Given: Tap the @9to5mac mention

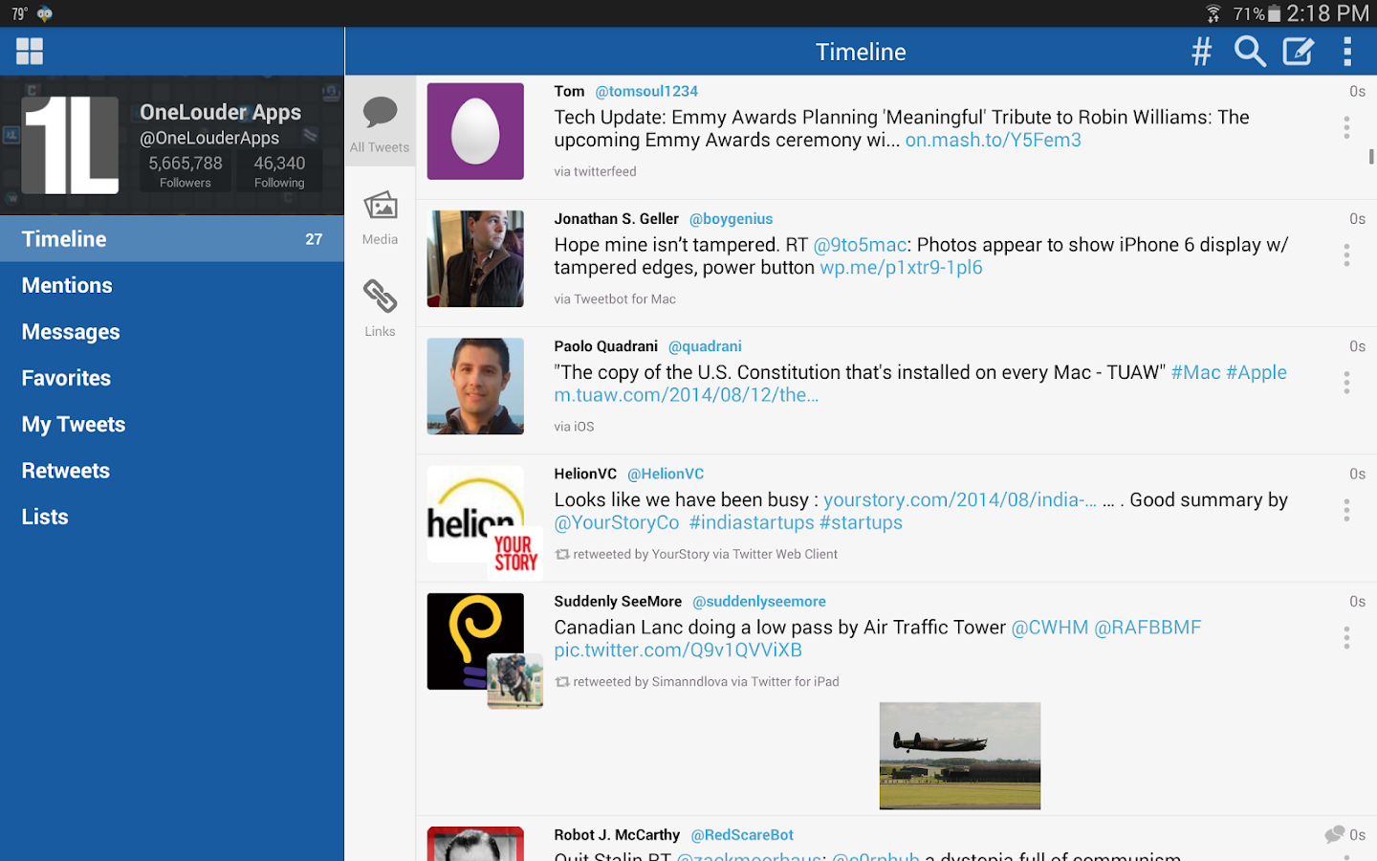Looking at the screenshot, I should 860,245.
